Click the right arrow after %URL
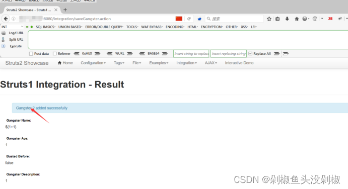This screenshot has width=348, height=189. (129, 54)
